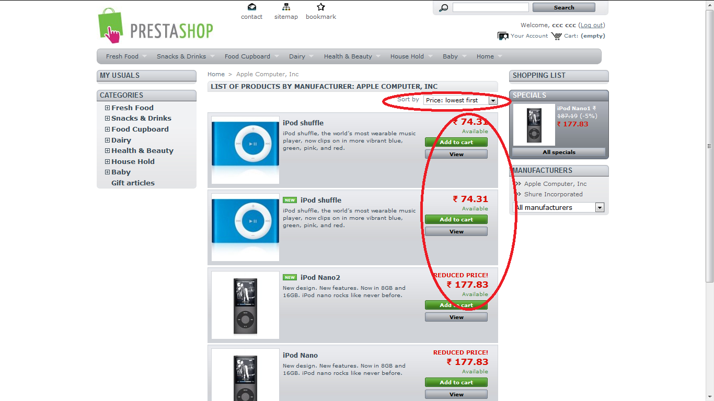Click the Log out link
This screenshot has width=714, height=401.
[592, 25]
